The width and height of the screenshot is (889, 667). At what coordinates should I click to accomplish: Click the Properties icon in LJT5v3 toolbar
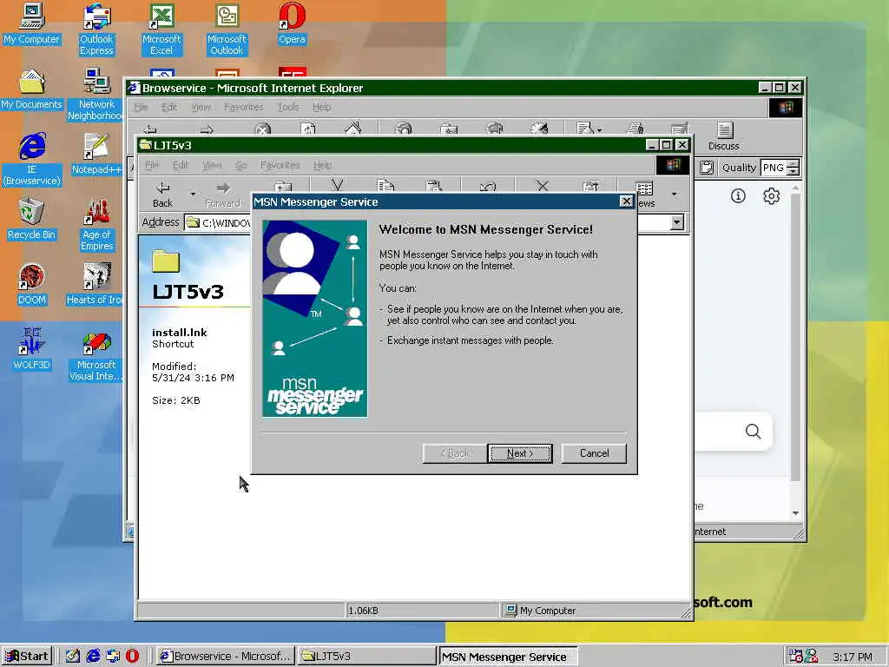[x=590, y=186]
